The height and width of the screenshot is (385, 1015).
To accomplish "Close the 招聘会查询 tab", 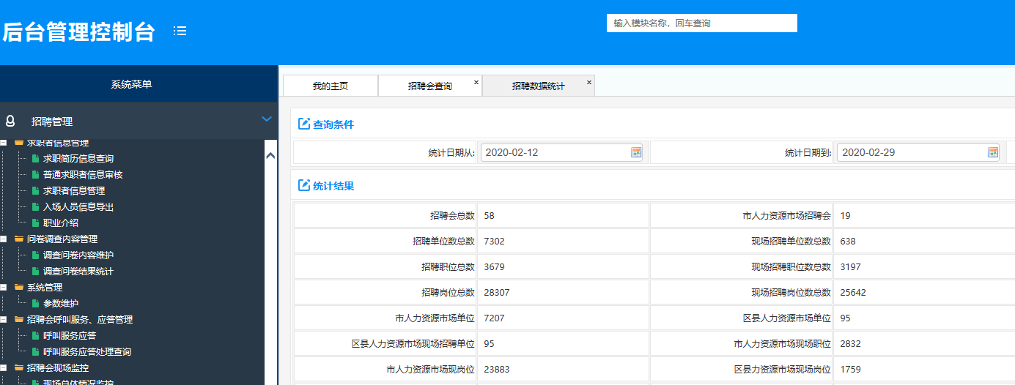I will (476, 82).
